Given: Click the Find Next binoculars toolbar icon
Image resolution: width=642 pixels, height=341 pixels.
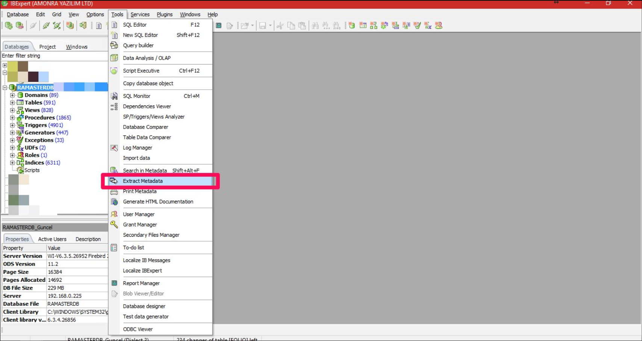Looking at the screenshot, I should [326, 26].
